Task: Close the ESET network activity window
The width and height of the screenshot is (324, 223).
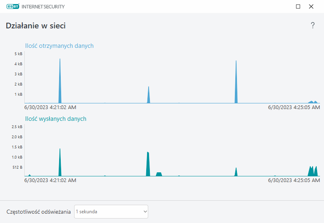Action: pyautogui.click(x=311, y=6)
